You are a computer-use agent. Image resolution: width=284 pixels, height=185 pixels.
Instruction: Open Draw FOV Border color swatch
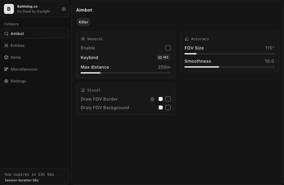(x=161, y=99)
